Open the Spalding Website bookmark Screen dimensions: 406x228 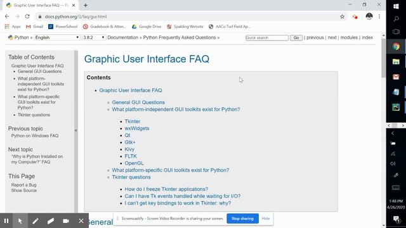[x=185, y=27]
